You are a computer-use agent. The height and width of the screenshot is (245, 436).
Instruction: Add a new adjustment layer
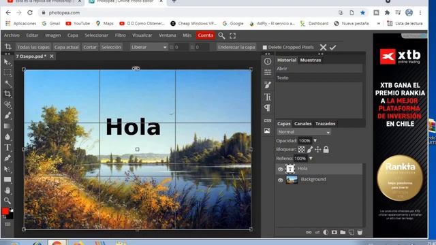326,232
